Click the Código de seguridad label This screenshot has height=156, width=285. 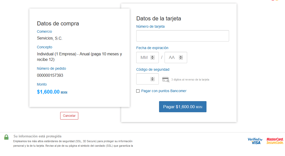click(x=153, y=69)
